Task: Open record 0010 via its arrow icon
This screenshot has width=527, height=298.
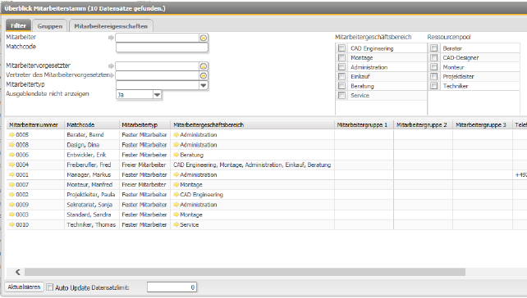Action: (11, 224)
